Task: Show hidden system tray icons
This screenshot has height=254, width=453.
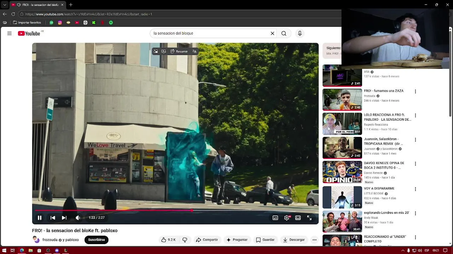Action: point(403,250)
